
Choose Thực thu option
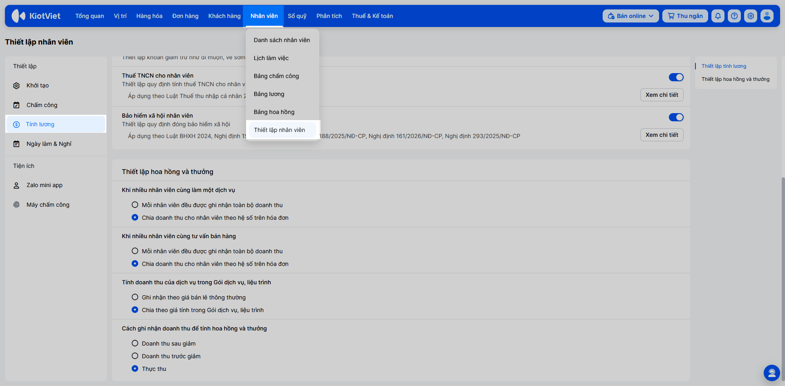tap(135, 369)
